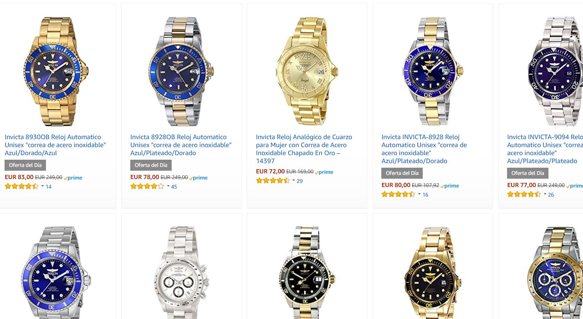Viewport: 583px width, 319px height.
Task: Click the EUR 80,00 price
Action: 396,185
